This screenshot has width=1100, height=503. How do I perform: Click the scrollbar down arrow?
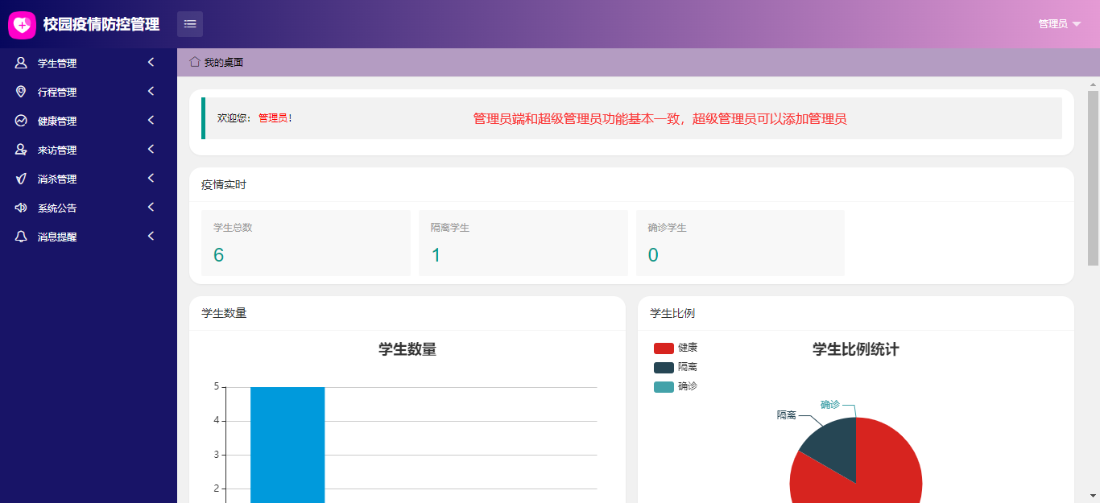coord(1093,496)
